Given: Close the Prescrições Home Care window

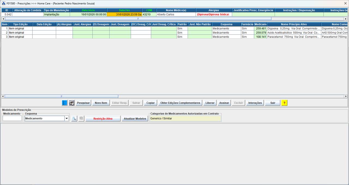Looking at the screenshot, I should coord(345,3).
